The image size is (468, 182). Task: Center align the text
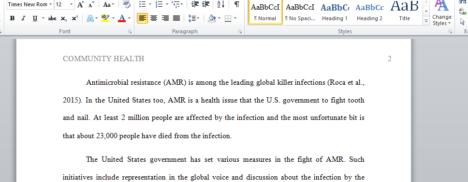tap(154, 18)
